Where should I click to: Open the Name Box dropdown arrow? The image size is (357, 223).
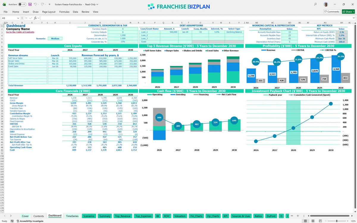(x=18, y=18)
